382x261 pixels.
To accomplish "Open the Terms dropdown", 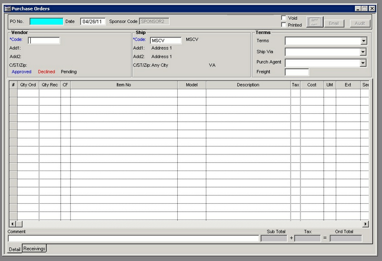I will pos(364,41).
